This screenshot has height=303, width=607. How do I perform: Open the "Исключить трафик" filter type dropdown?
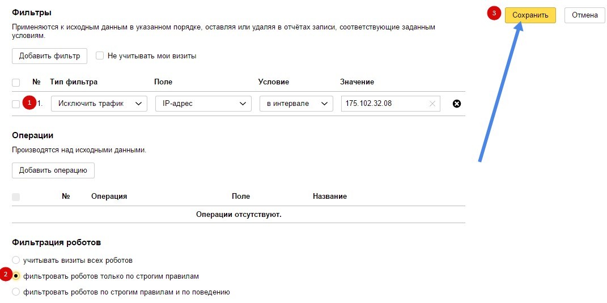pyautogui.click(x=99, y=104)
